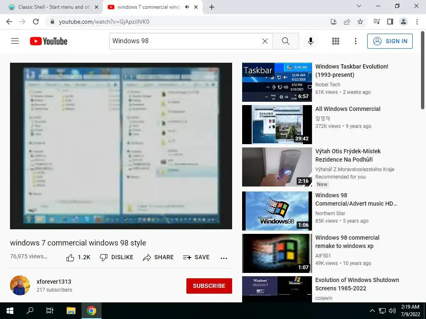Viewport: 426px width, 319px height.
Task: Subscribe to xforever1313 channel
Action: (x=209, y=286)
